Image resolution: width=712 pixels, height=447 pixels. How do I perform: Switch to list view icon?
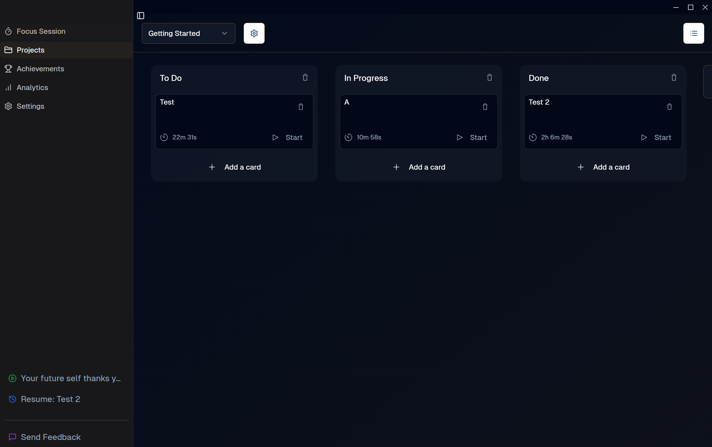(693, 33)
